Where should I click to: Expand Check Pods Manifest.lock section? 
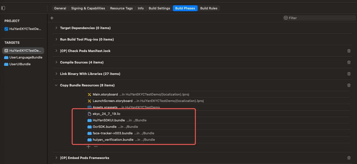pos(56,51)
